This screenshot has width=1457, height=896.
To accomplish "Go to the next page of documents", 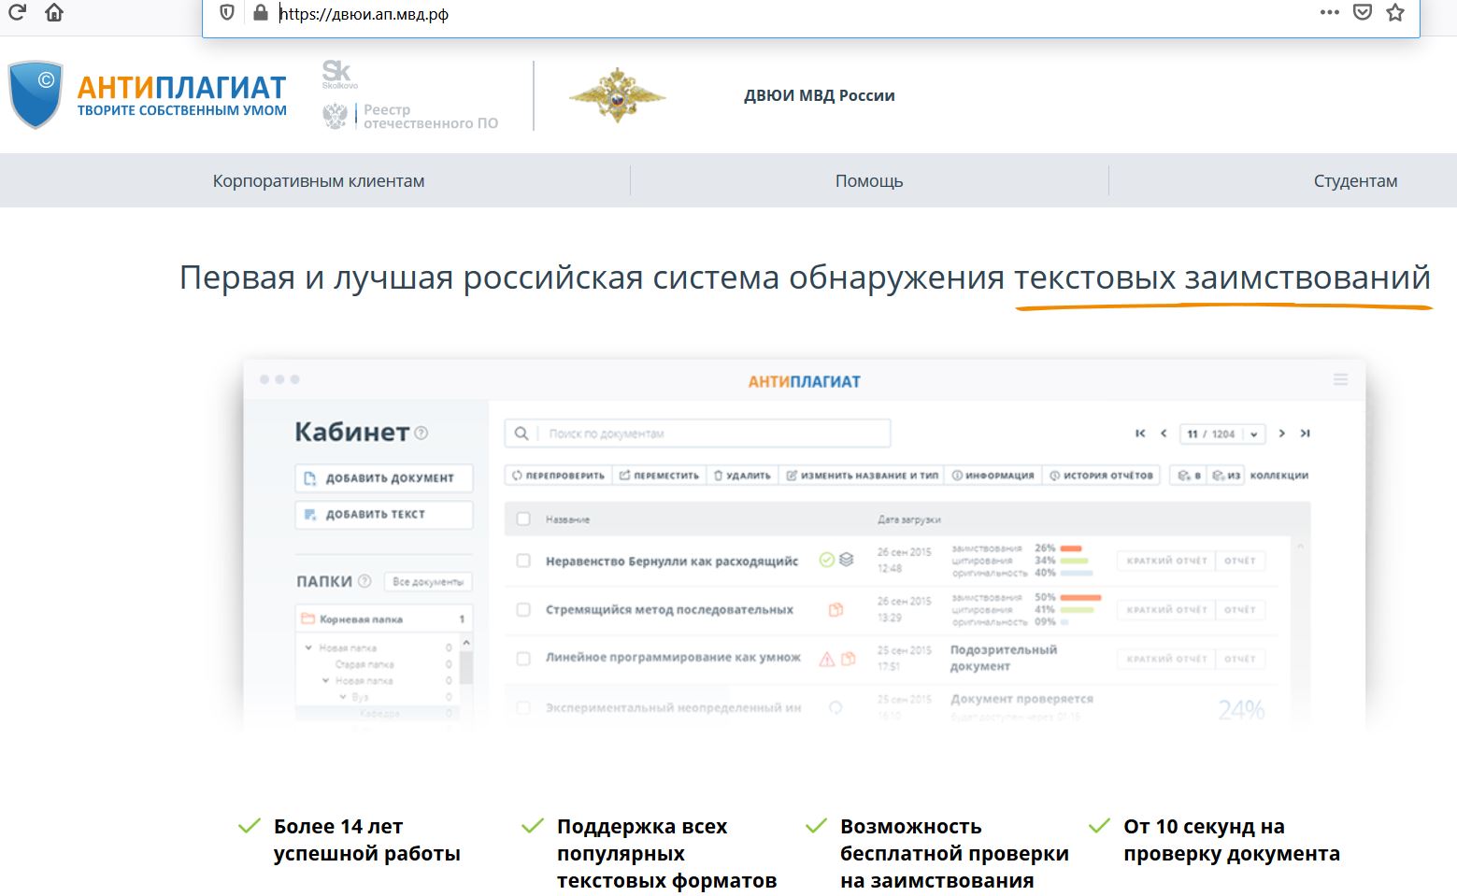I will click(x=1281, y=433).
